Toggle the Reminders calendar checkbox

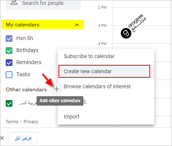click(9, 63)
